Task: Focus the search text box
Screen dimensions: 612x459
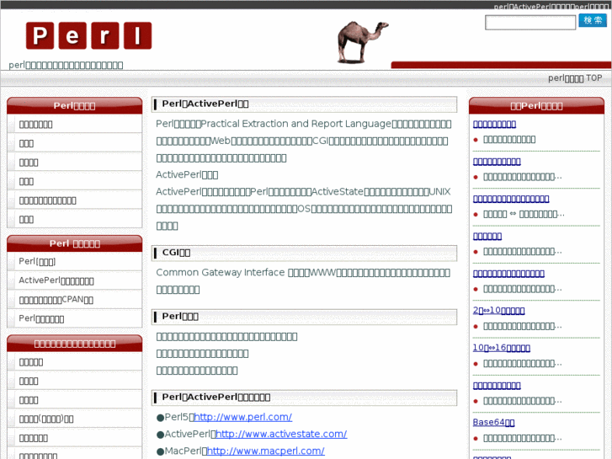Action: (530, 22)
